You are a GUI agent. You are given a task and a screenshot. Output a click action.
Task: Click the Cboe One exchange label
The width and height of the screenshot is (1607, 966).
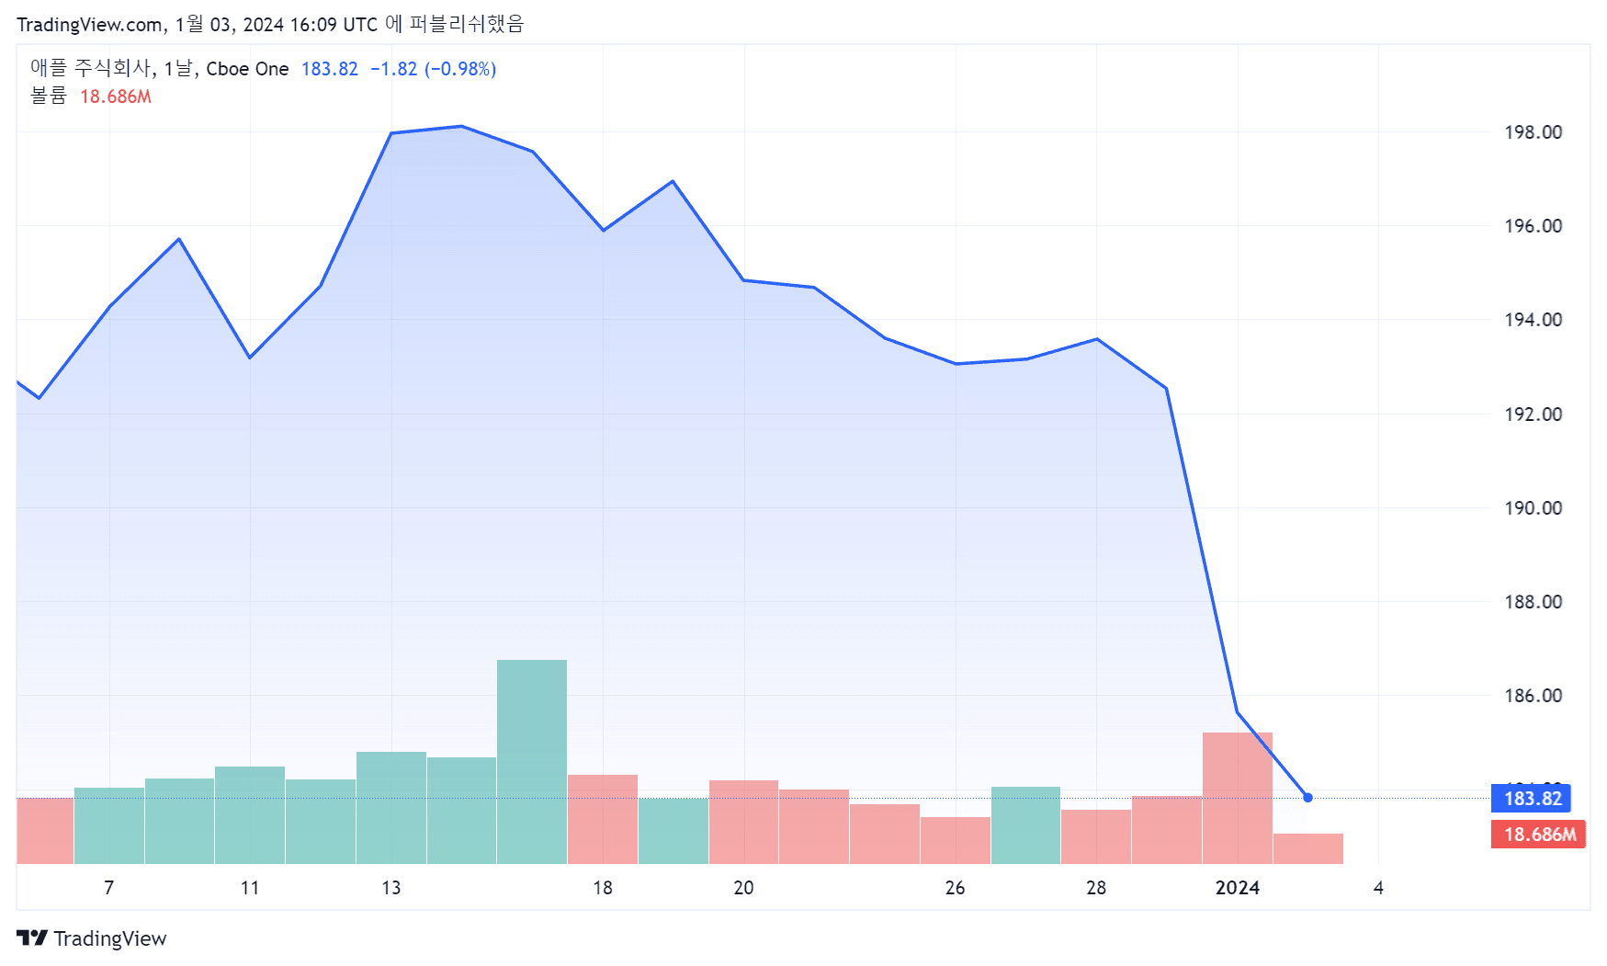(x=247, y=69)
